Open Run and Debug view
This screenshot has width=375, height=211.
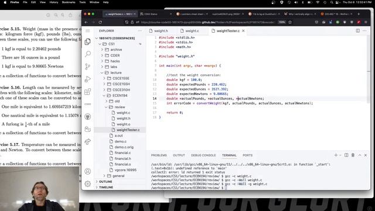click(x=88, y=79)
